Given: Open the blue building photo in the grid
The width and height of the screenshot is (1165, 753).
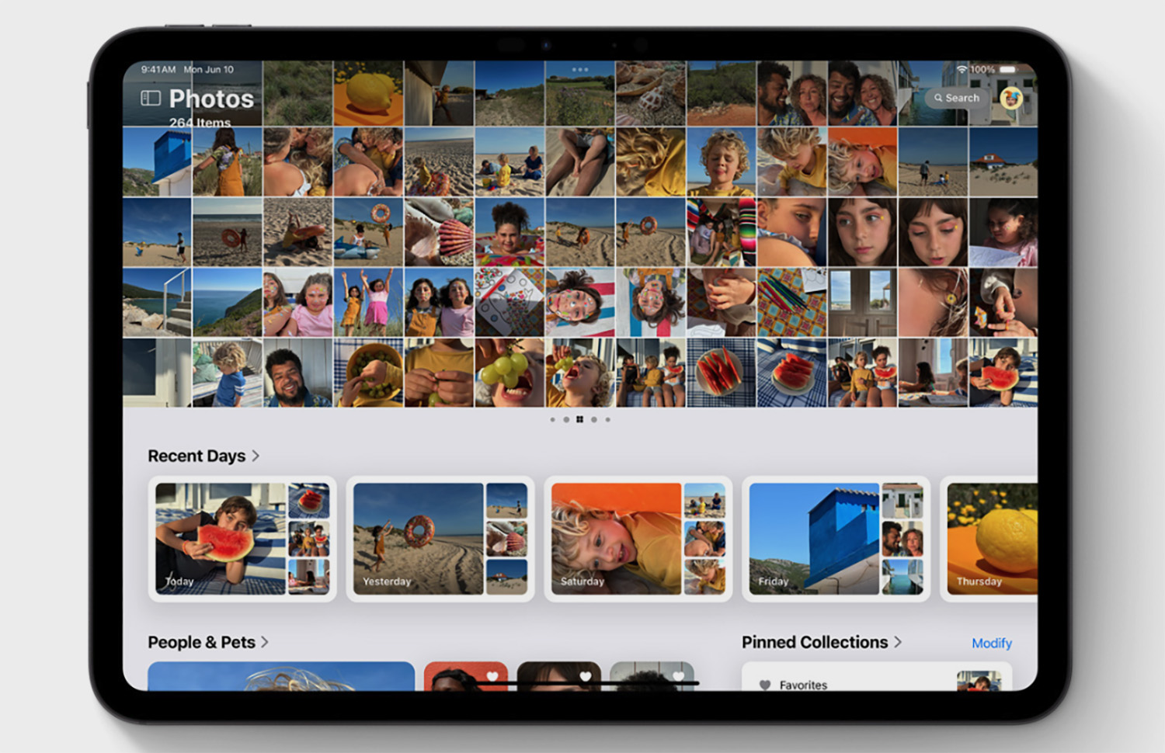Looking at the screenshot, I should click(x=157, y=162).
